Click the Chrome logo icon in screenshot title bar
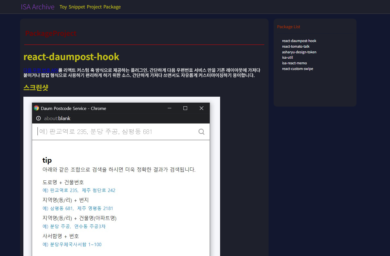 coord(36,108)
